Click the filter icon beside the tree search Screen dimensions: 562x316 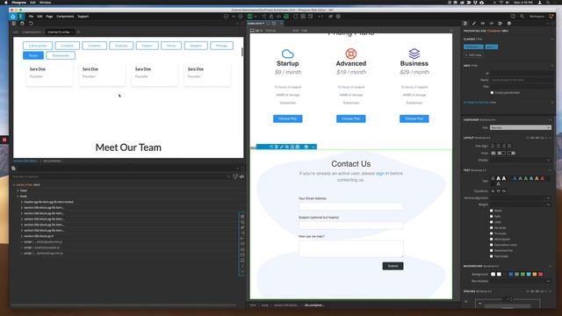[x=235, y=176]
